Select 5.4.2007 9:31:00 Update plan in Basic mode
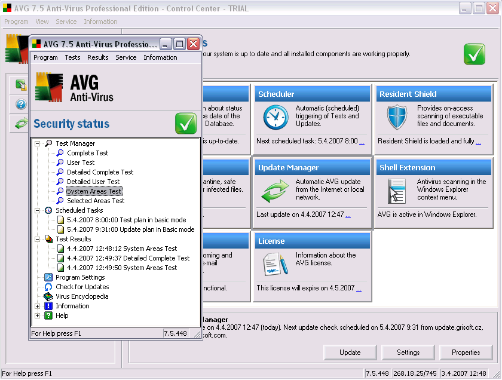This screenshot has width=502, height=380. (x=131, y=229)
